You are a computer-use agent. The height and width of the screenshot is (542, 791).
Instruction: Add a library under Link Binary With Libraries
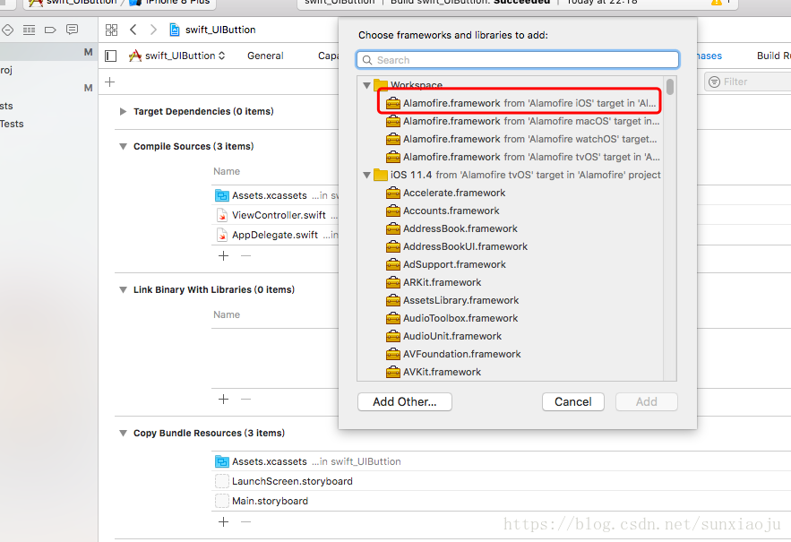(223, 400)
